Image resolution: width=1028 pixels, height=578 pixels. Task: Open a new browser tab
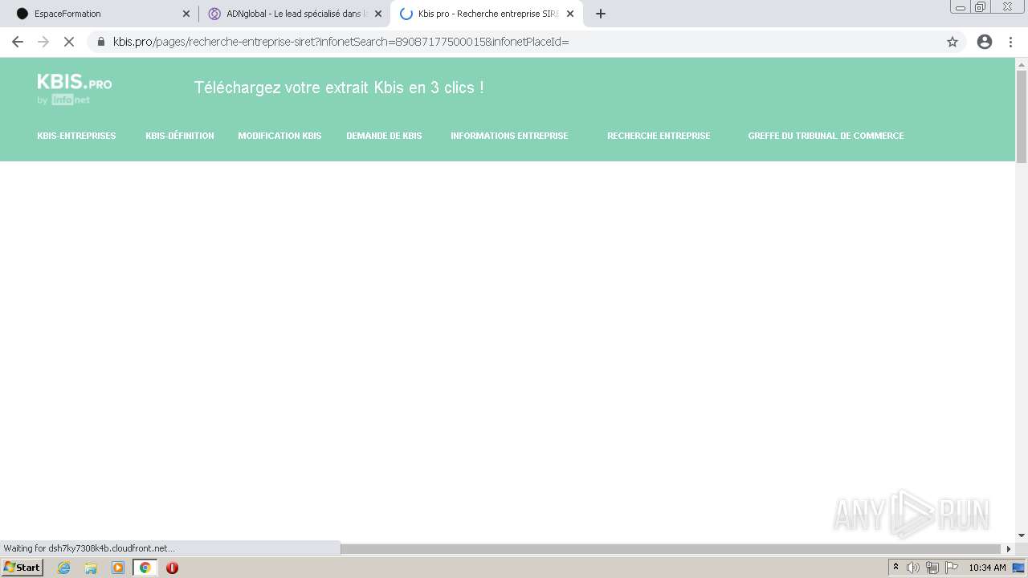[x=600, y=14]
